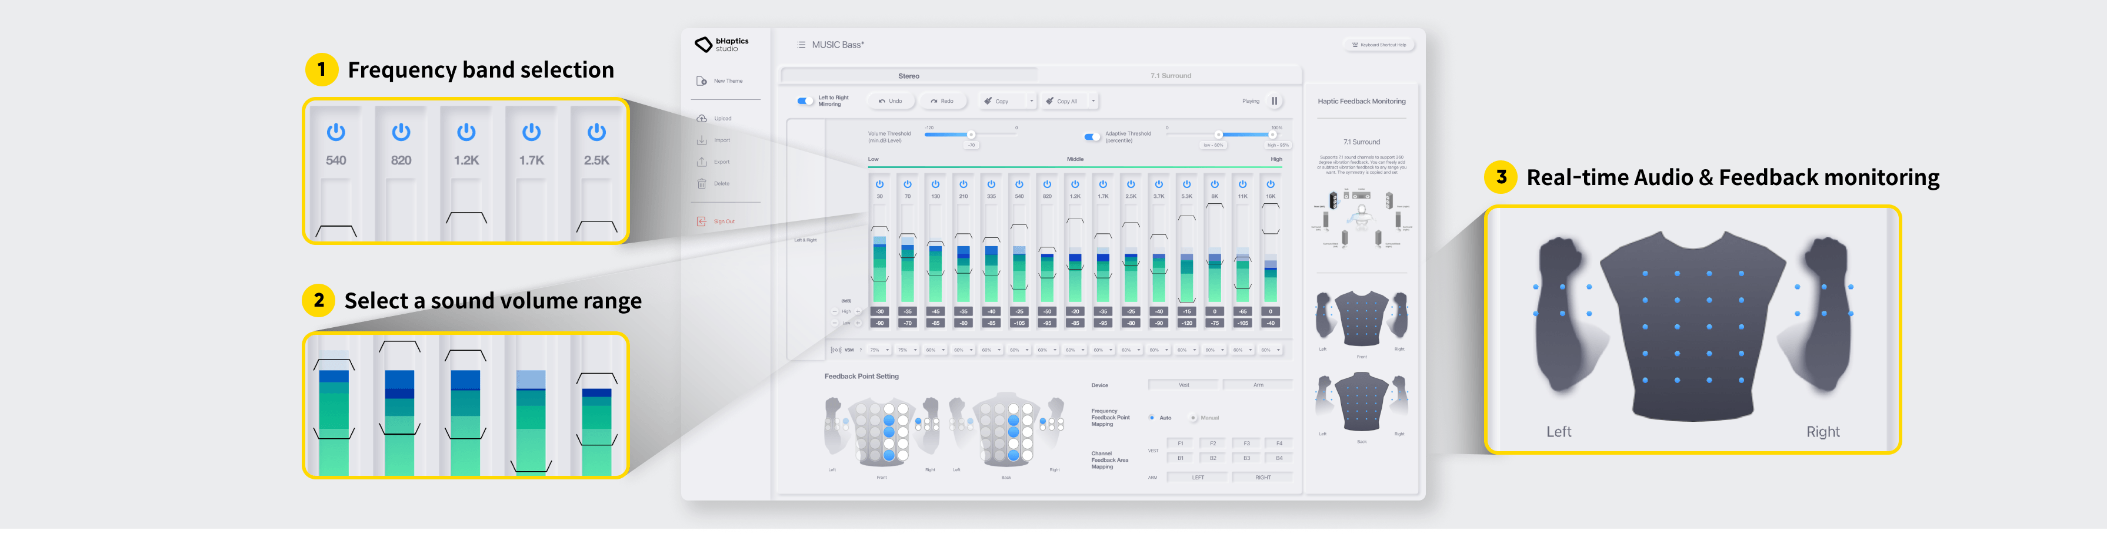This screenshot has height=534, width=2107.
Task: Click the Undo arrow button
Action: (891, 101)
